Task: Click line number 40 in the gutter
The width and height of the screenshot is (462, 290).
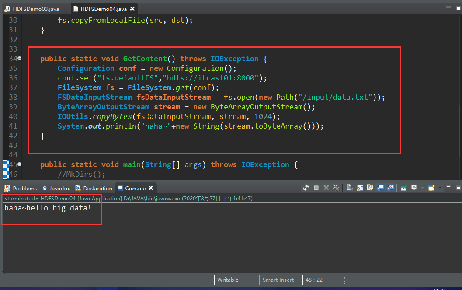Action: 13,116
